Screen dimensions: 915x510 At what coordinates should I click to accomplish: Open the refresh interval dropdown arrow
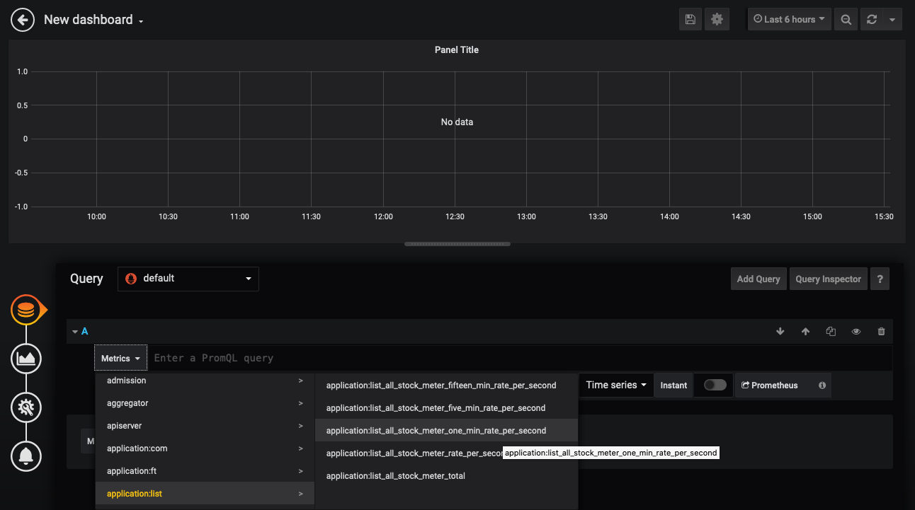pos(892,19)
